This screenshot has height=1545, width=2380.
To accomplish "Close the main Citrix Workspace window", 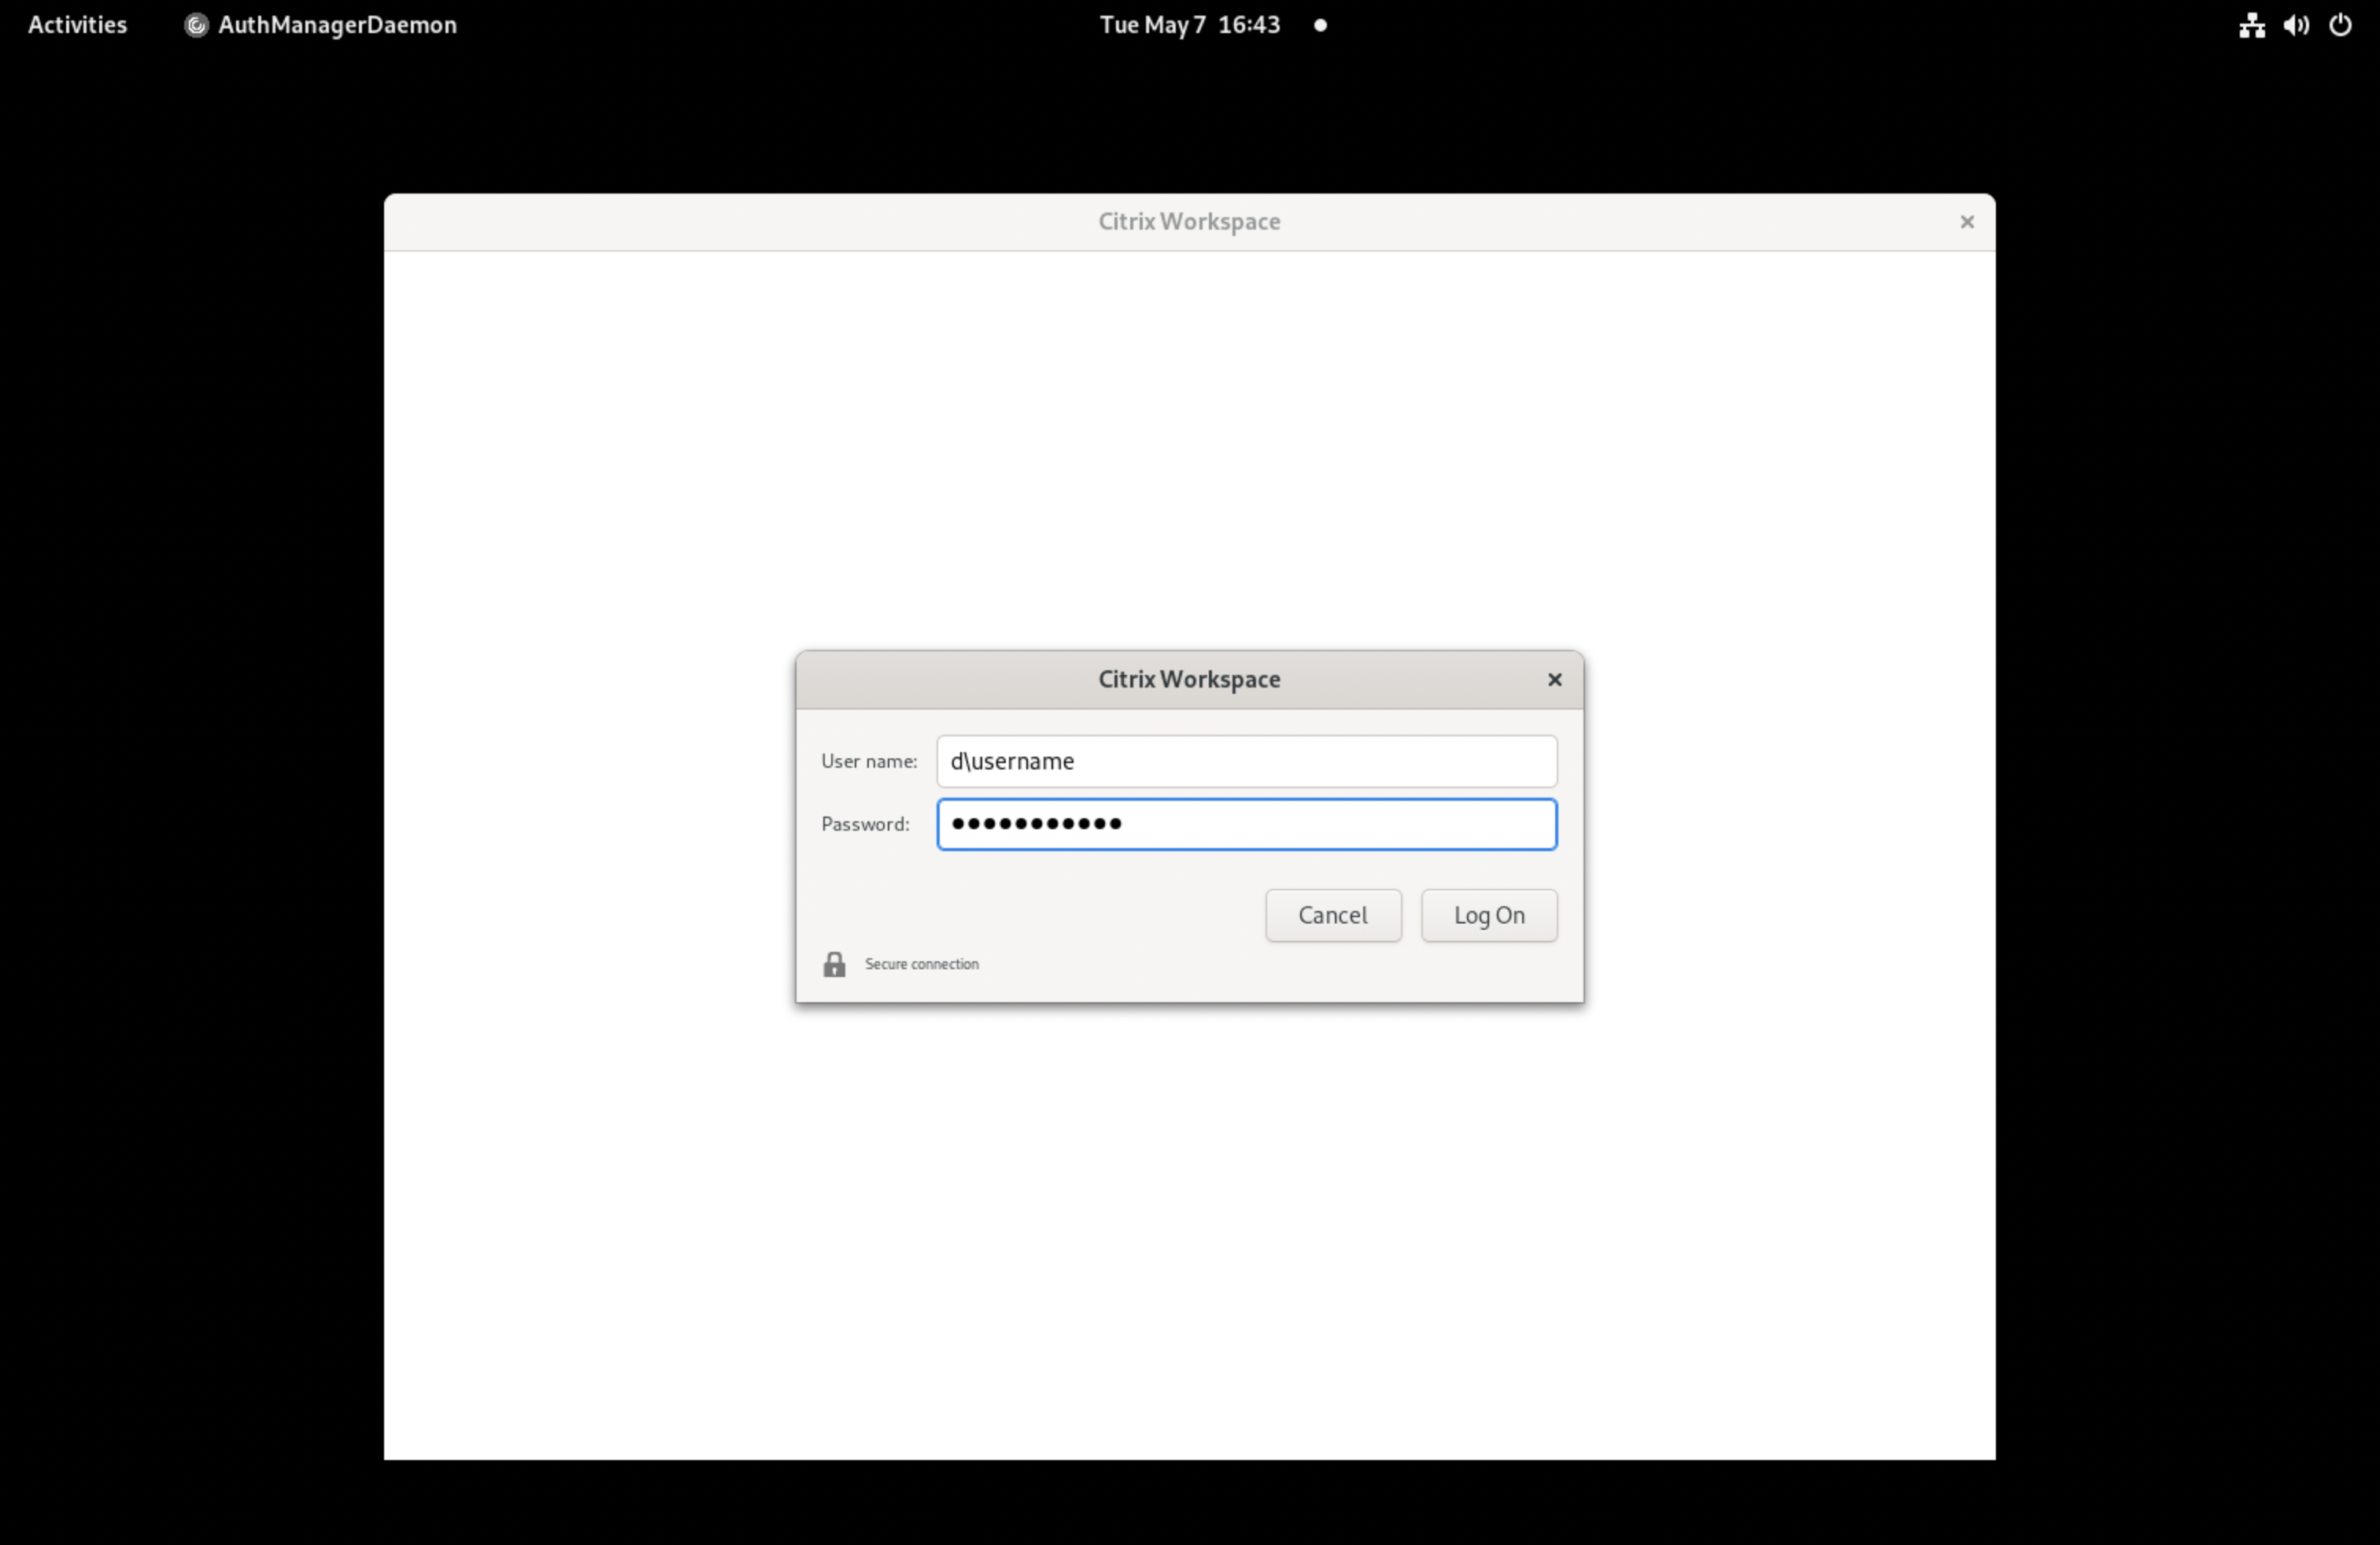I will [x=1967, y=222].
